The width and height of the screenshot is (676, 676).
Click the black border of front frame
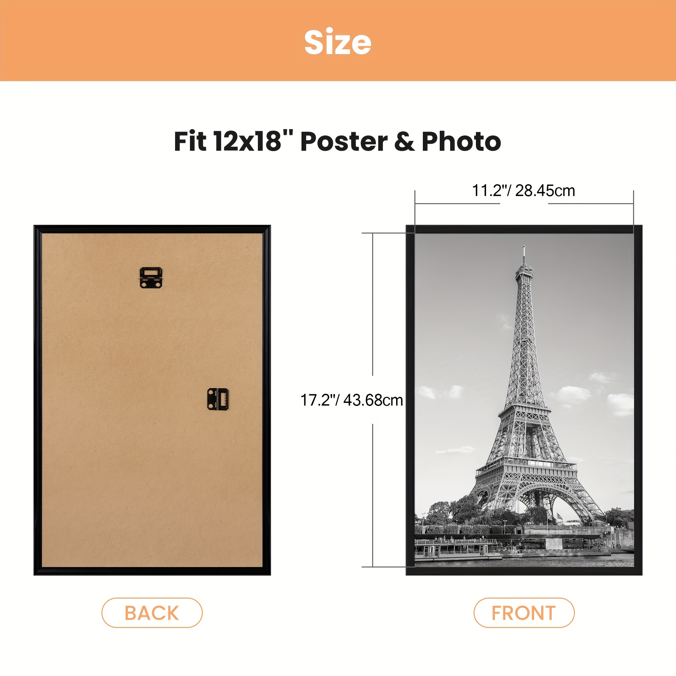(x=410, y=400)
